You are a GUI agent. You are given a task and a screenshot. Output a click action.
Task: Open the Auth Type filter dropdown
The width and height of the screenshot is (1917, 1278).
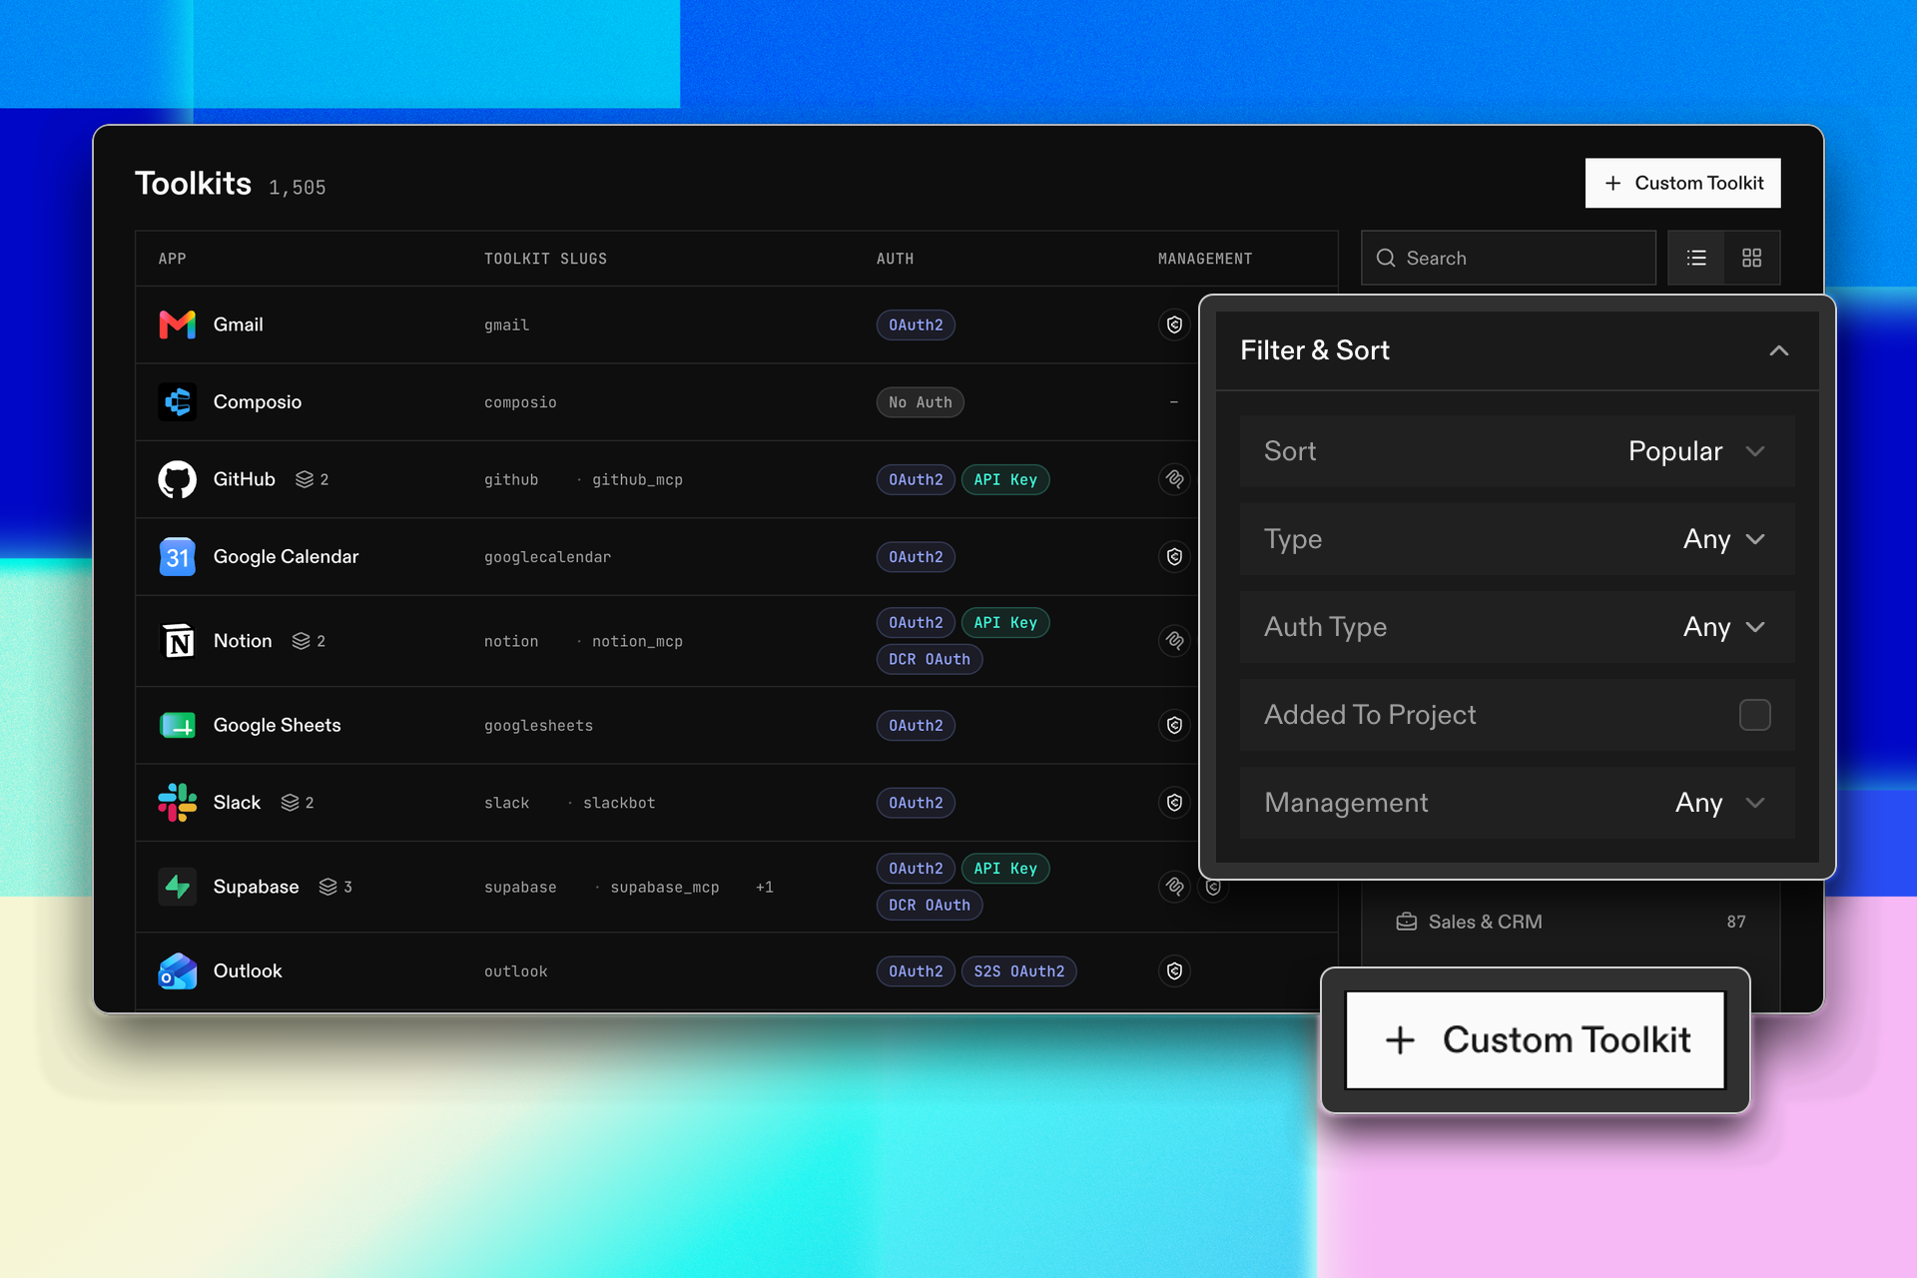click(1517, 627)
